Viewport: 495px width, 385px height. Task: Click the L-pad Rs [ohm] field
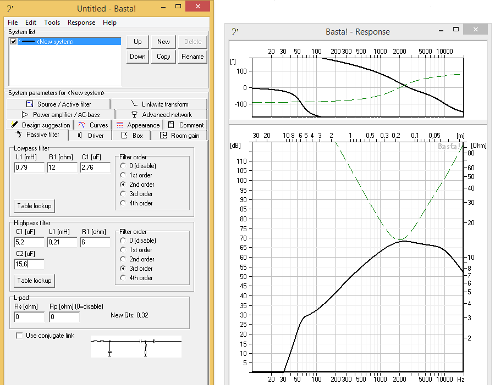(x=29, y=317)
